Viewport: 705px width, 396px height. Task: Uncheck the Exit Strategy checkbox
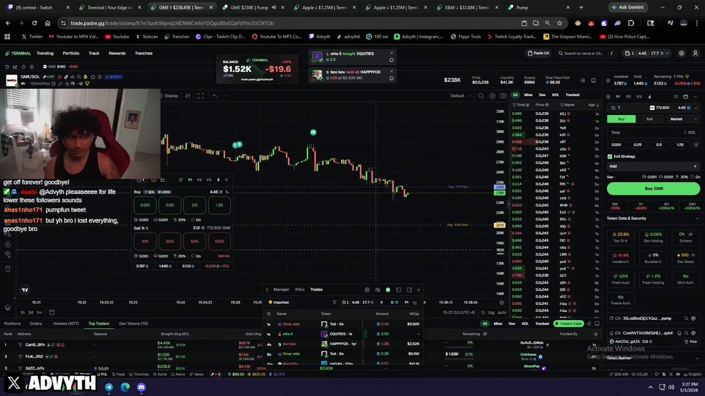(x=610, y=157)
